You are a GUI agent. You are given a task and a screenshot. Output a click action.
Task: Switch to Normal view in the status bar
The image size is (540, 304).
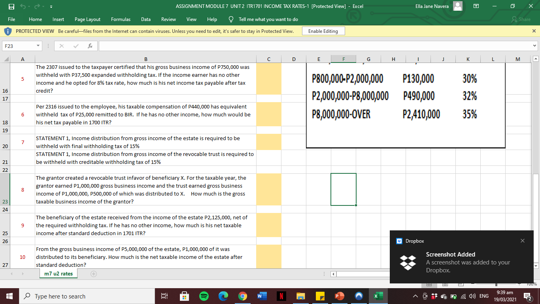pos(429,284)
